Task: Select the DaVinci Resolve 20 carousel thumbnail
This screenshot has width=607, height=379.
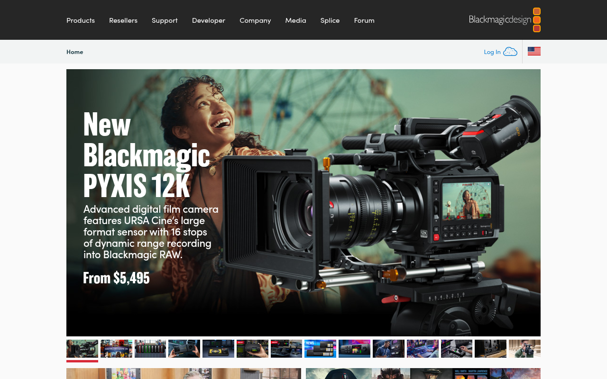Action: (116, 348)
